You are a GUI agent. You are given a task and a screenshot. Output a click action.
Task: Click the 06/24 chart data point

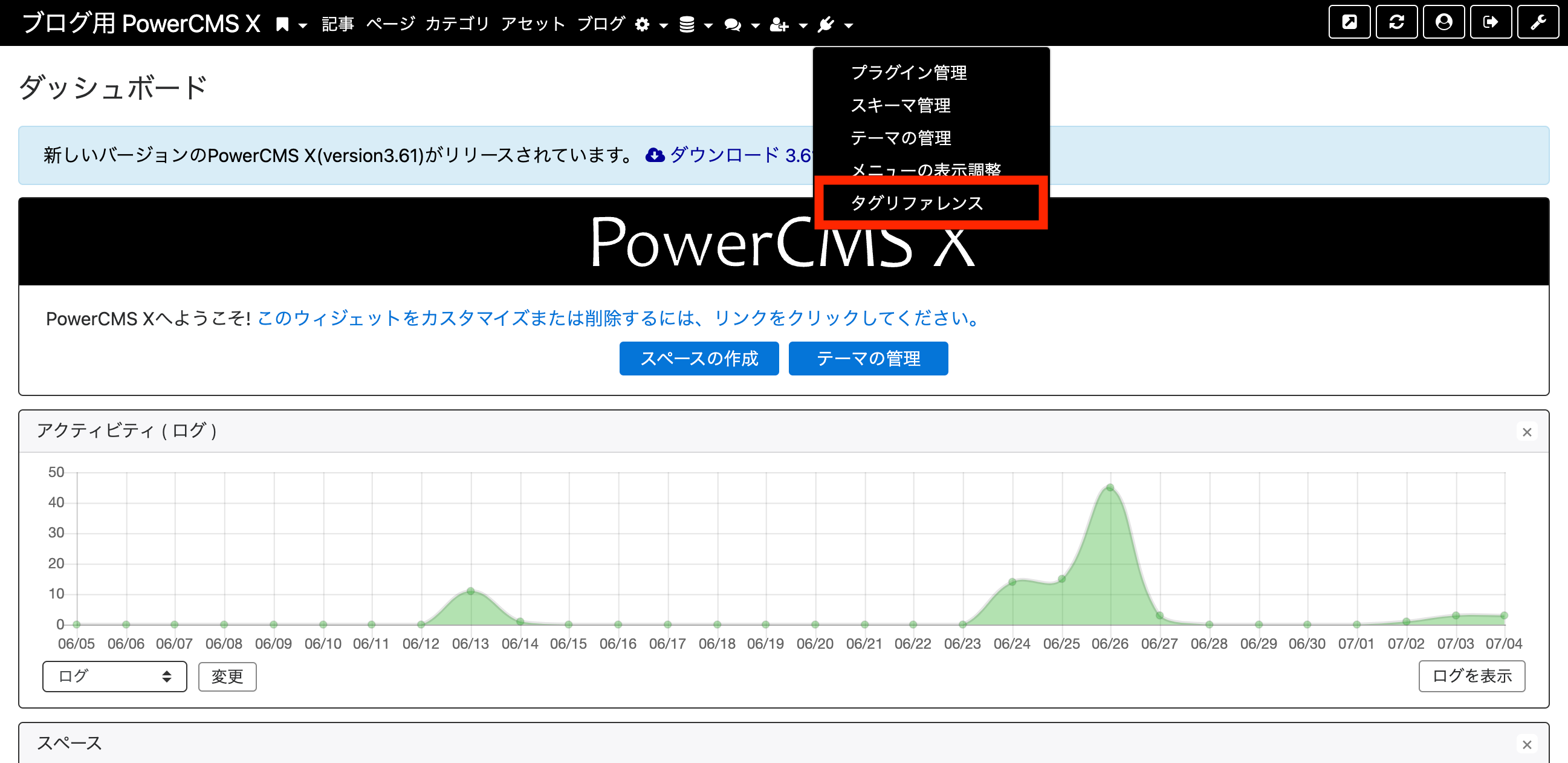tap(1012, 582)
